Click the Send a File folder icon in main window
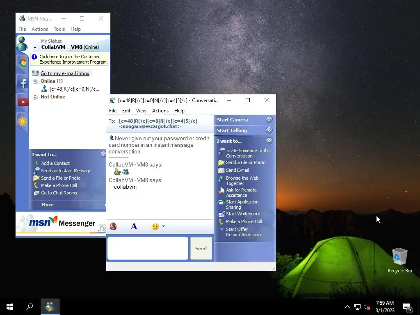This screenshot has height=315, width=420. point(37,178)
